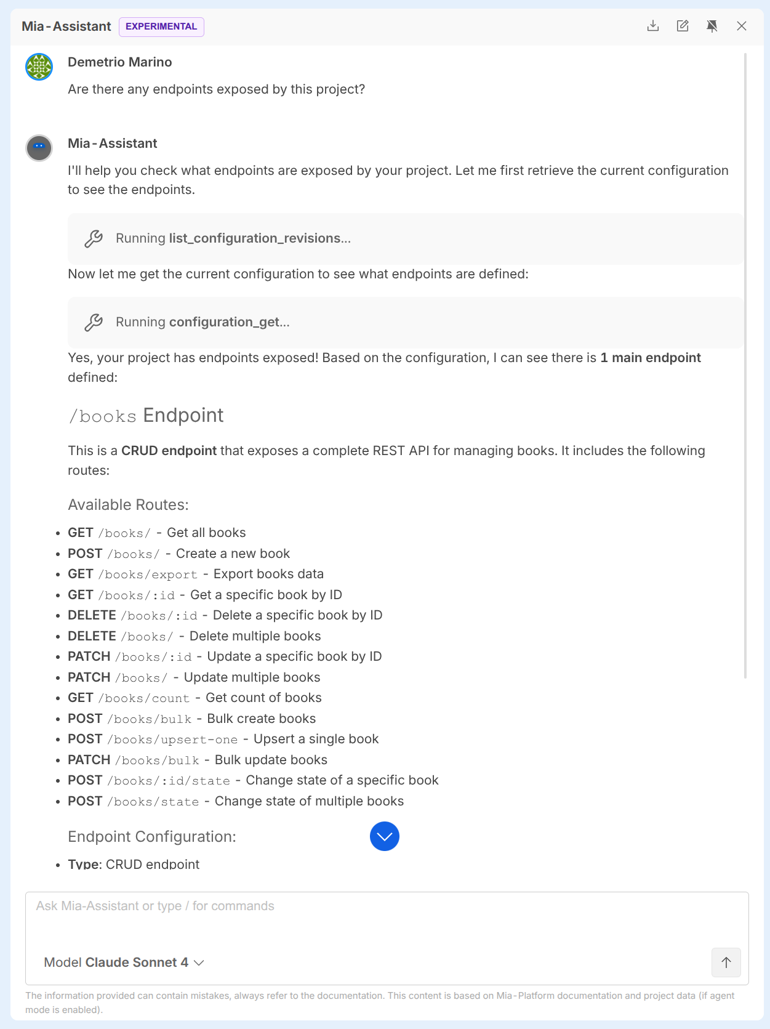Start a new chat with the compose icon

[683, 26]
